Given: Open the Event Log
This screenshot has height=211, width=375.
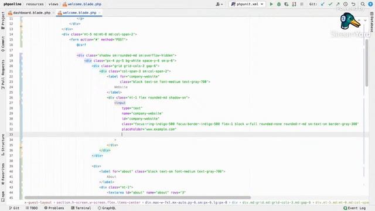Looking at the screenshot, I should [354, 208].
